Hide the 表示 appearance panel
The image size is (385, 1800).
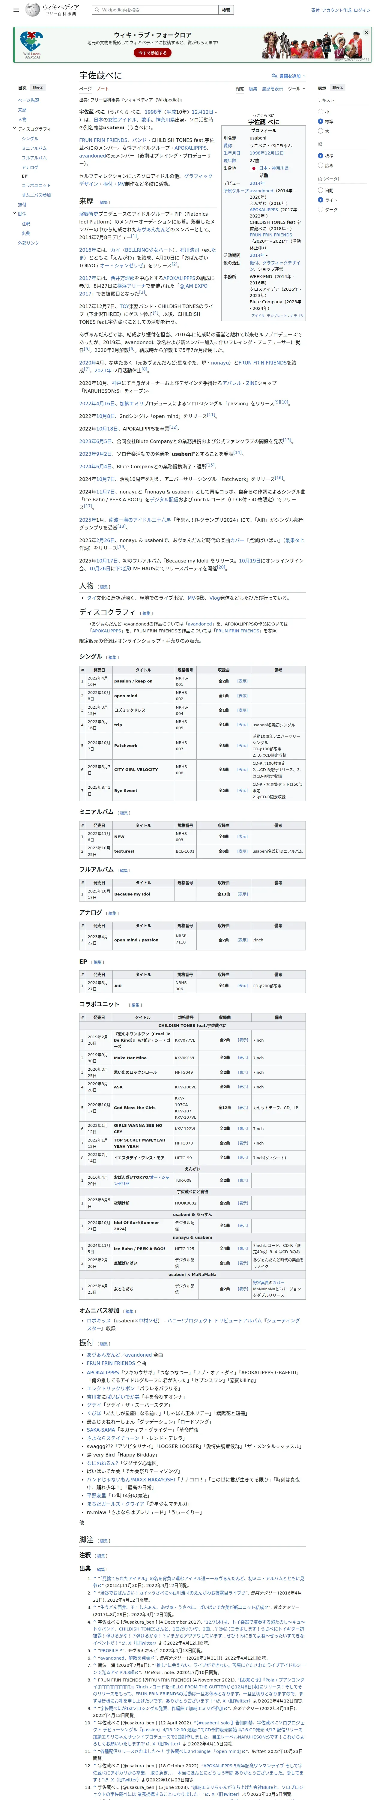pos(338,88)
